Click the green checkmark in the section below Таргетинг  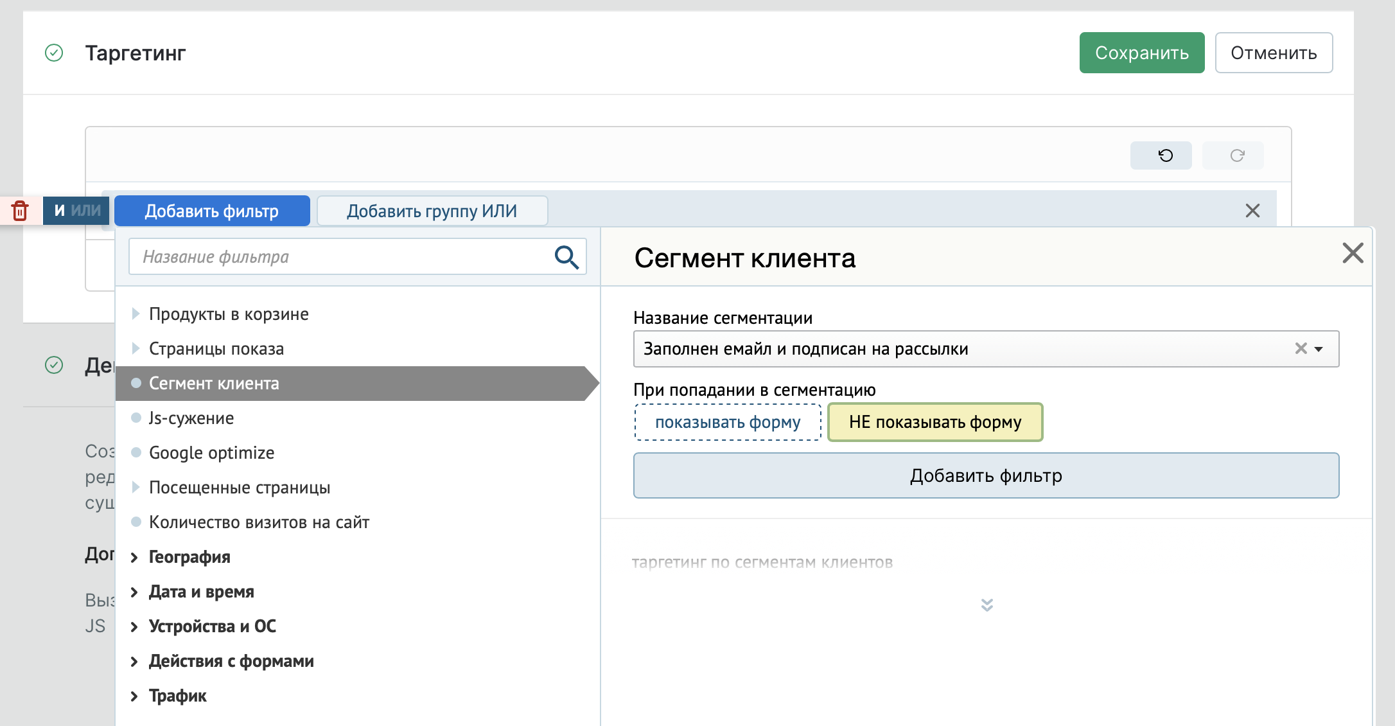54,365
